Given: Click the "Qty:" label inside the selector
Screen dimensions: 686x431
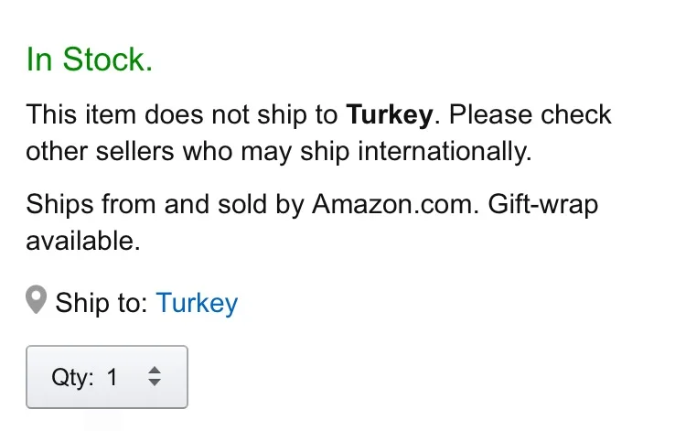Looking at the screenshot, I should (72, 377).
